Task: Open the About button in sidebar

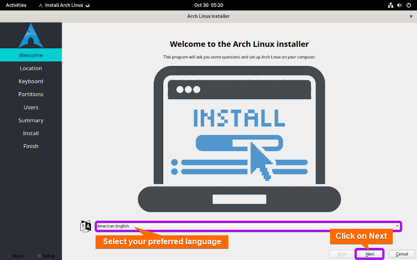Action: pyautogui.click(x=16, y=256)
